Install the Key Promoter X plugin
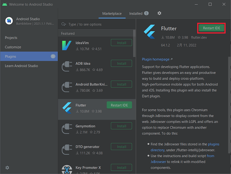 pyautogui.click(x=121, y=167)
